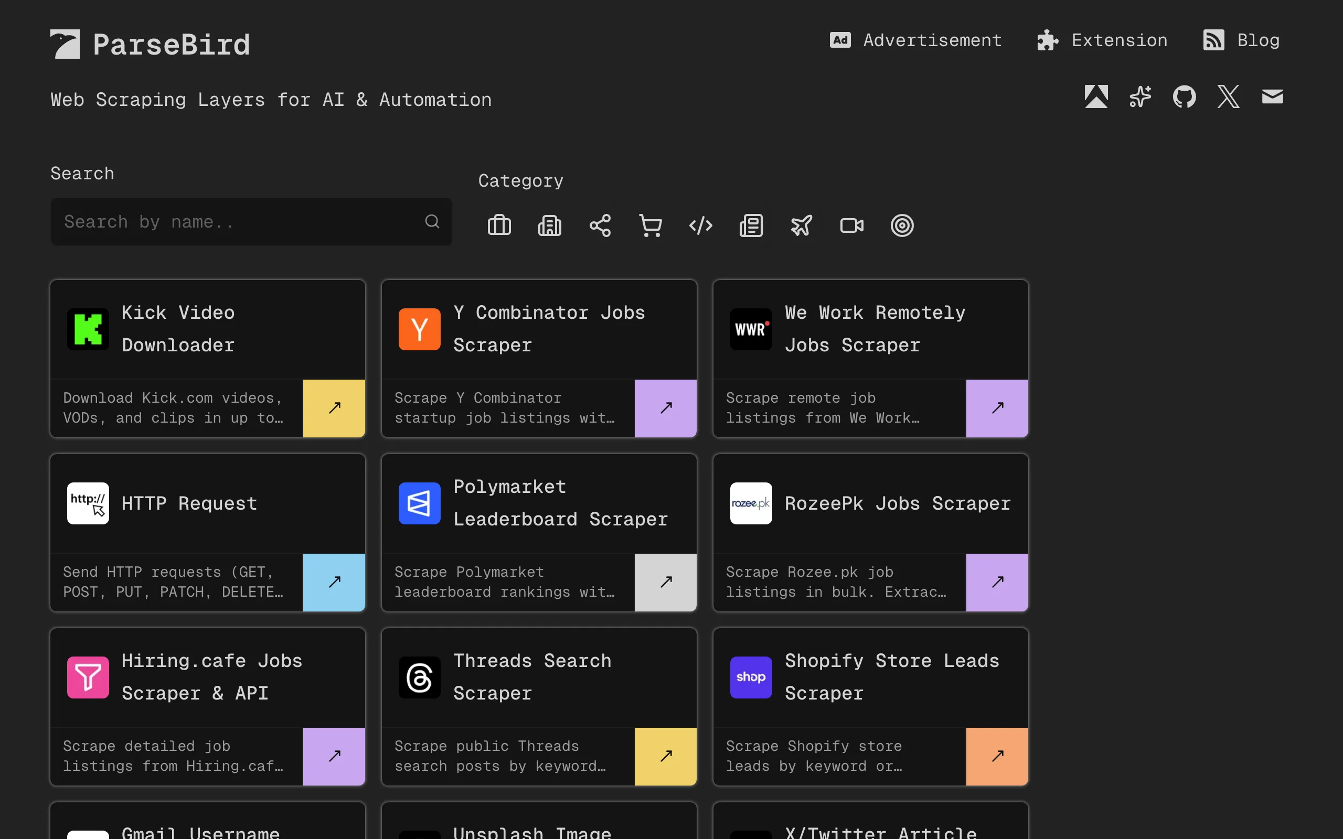
Task: Filter by the target category icon
Action: [x=902, y=225]
